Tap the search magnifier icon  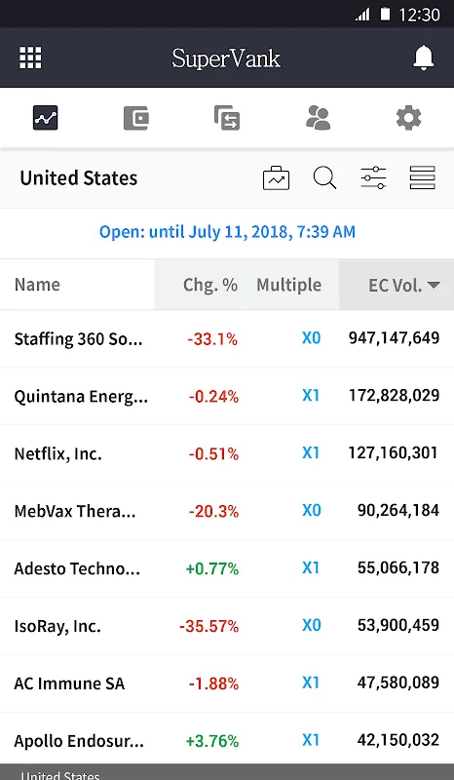(x=324, y=178)
